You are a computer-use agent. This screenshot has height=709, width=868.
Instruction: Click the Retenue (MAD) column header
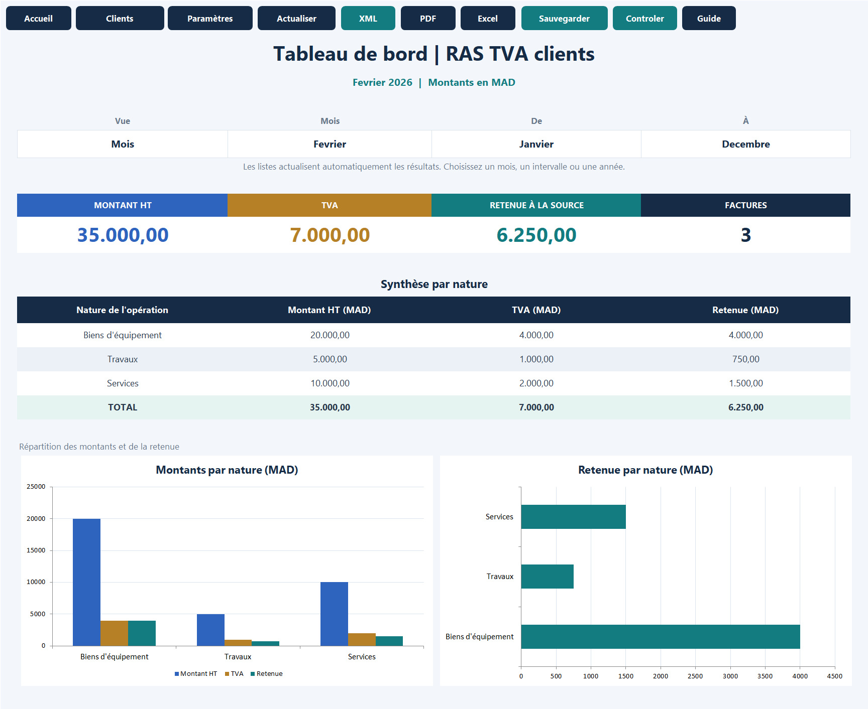[746, 310]
